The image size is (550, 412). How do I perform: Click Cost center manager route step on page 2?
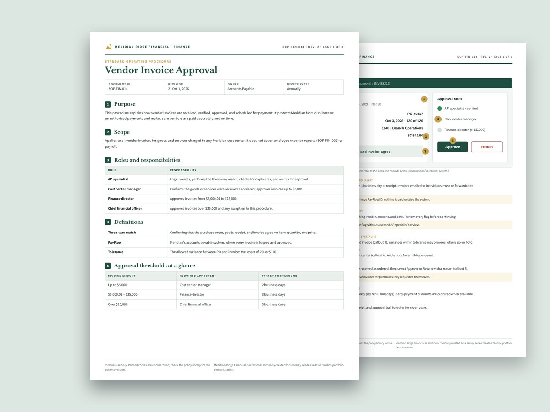[460, 119]
